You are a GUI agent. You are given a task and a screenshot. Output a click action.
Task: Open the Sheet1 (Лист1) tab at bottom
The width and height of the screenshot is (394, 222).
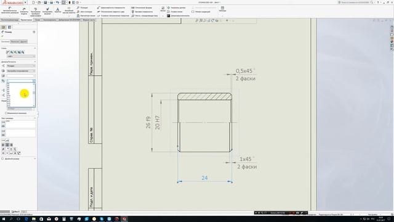[15, 212]
